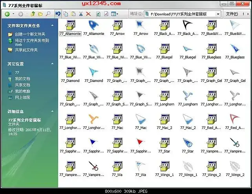Select the 77_Blueglass cursor file
This screenshot has width=252, height=194.
235,51
